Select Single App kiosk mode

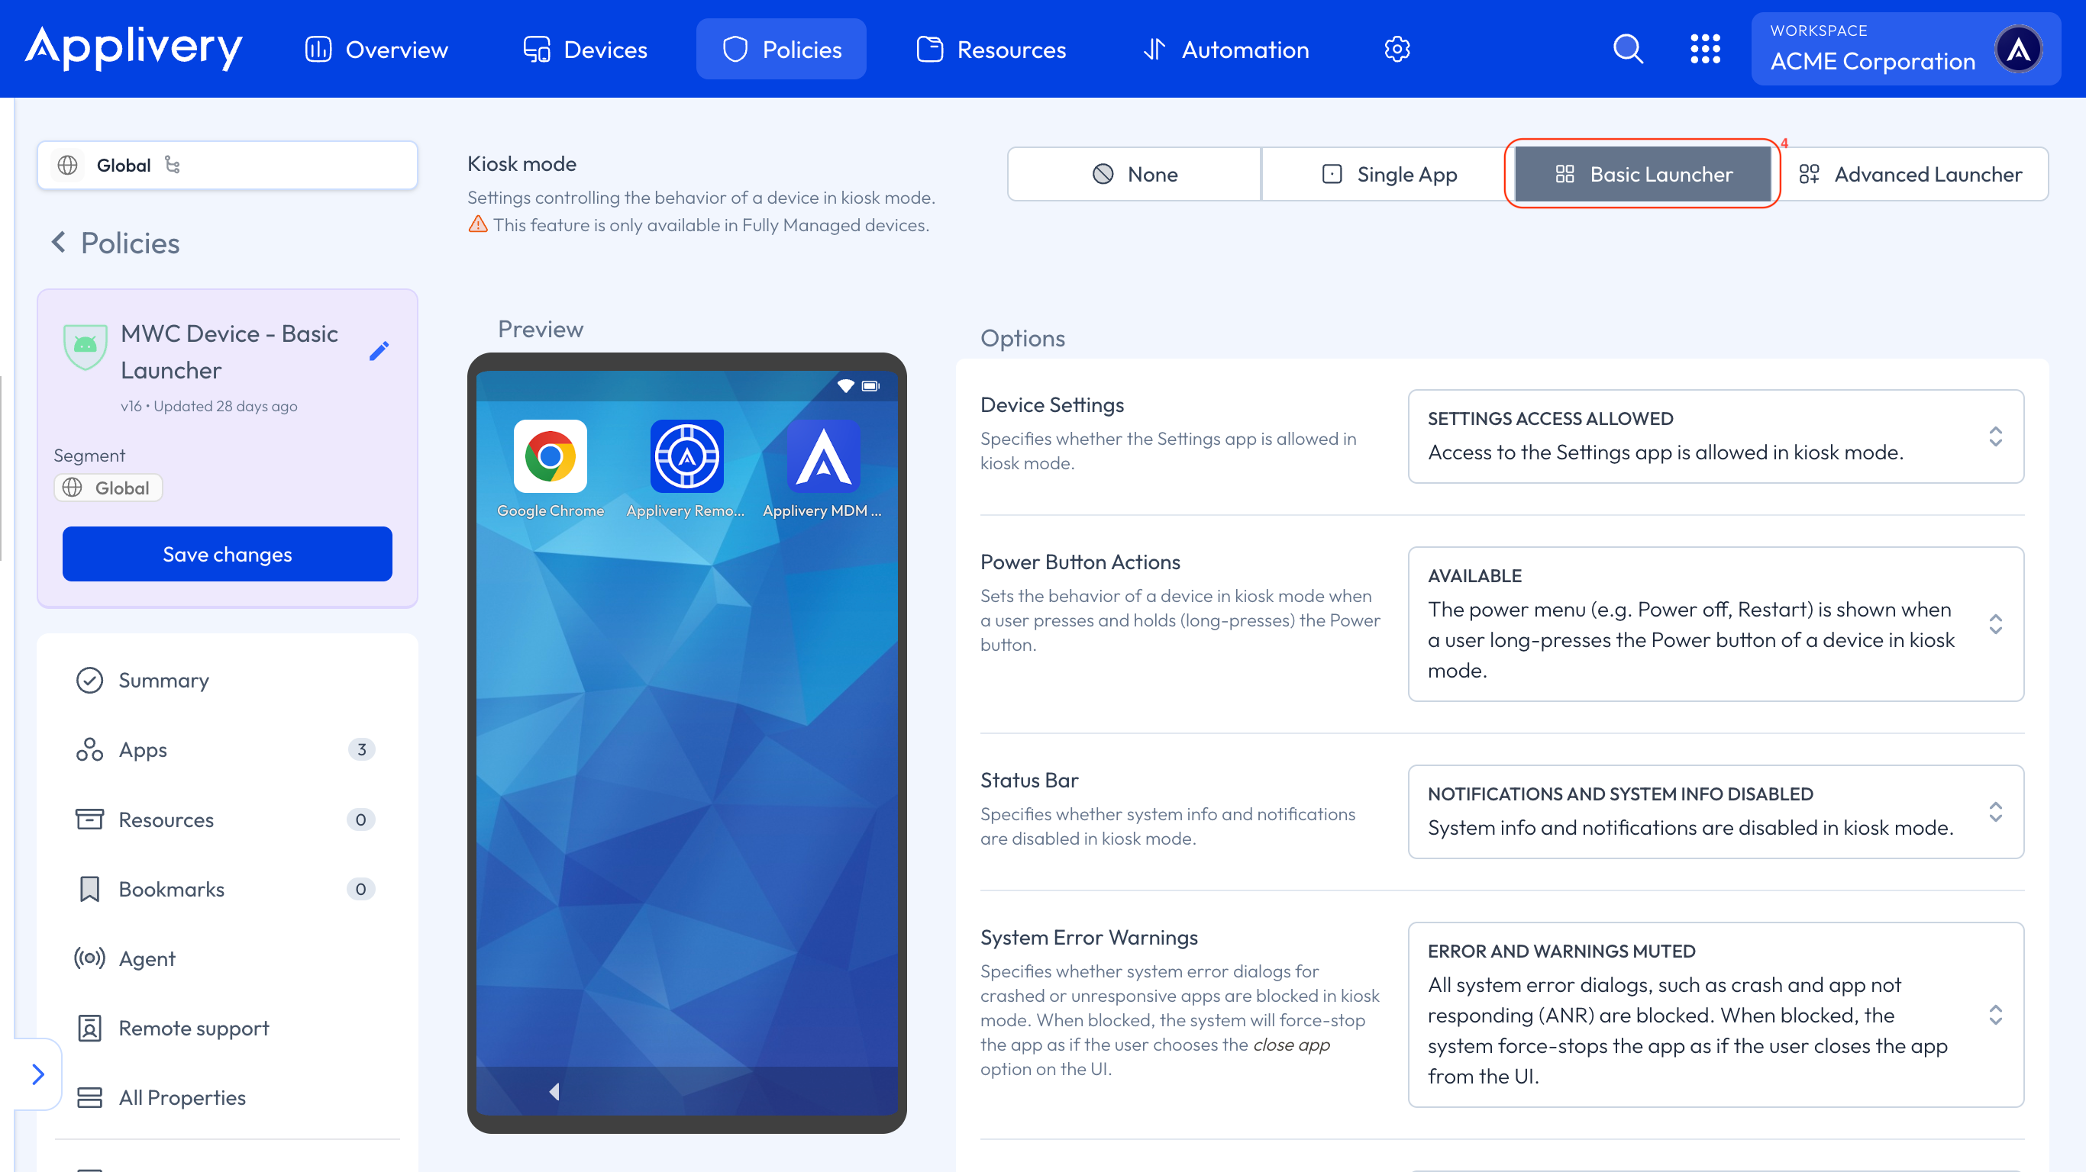pos(1388,174)
